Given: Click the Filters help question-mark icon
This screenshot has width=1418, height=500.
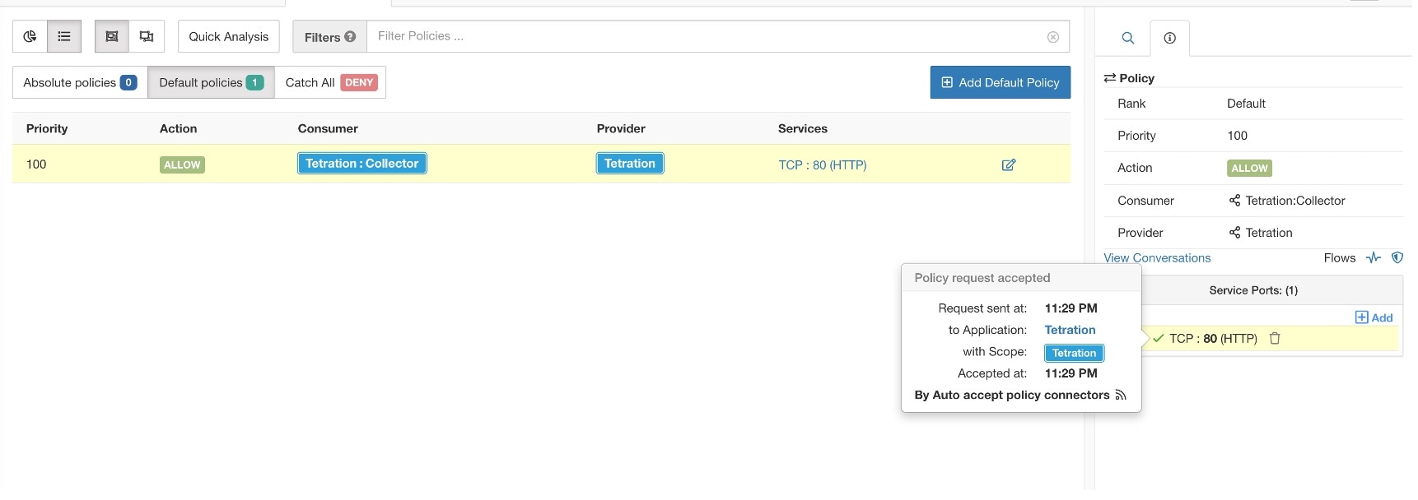Looking at the screenshot, I should tap(350, 36).
